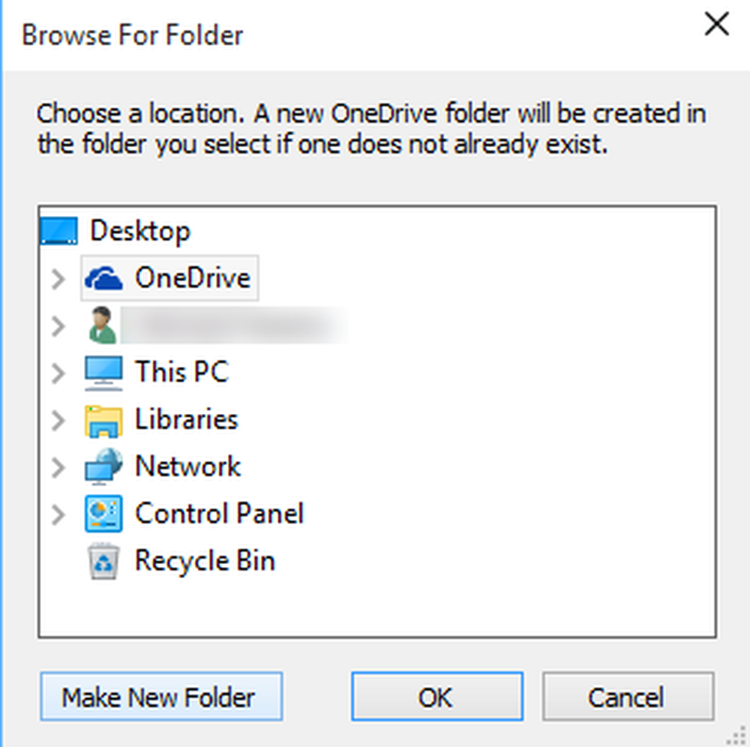Click the blurred user profile icon
The width and height of the screenshot is (750, 747).
[103, 325]
